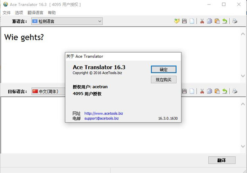This screenshot has width=247, height=173.
Task: Save the translation with the target floppy icon
Action: pyautogui.click(x=184, y=91)
